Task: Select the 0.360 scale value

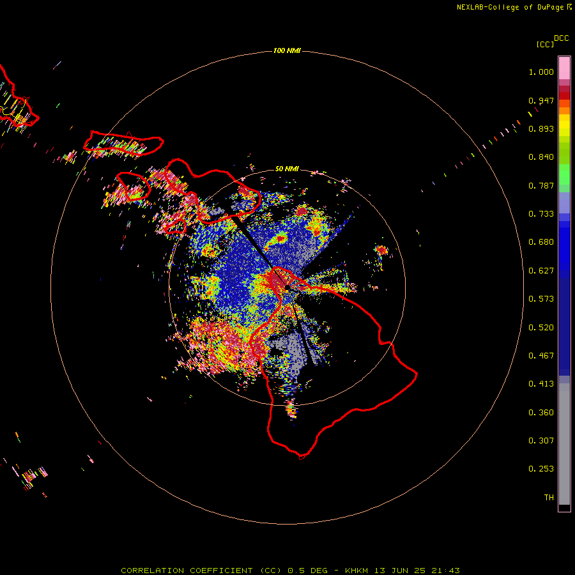Action: [541, 413]
